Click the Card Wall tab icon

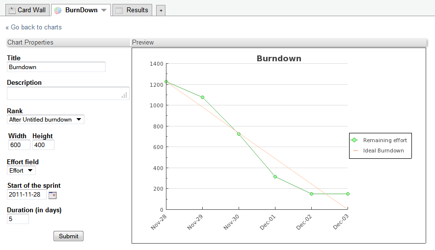12,10
